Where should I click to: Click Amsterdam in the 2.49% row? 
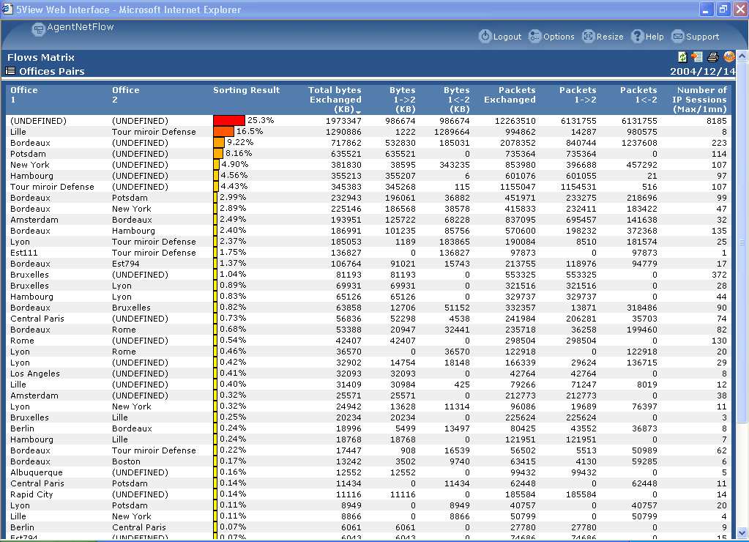pos(34,220)
